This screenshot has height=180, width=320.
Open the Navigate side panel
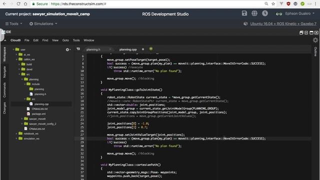click(4, 71)
